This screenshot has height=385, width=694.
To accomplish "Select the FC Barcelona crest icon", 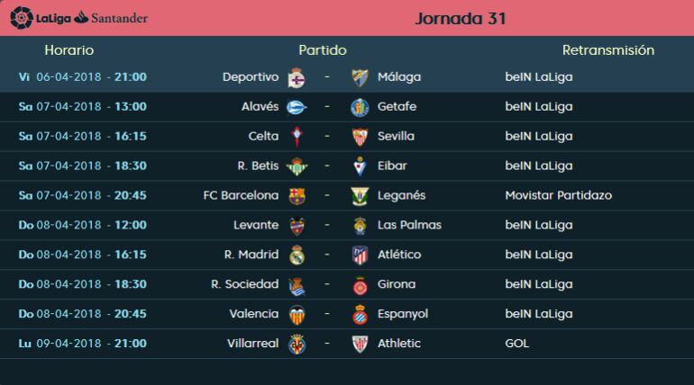I will coord(297,196).
